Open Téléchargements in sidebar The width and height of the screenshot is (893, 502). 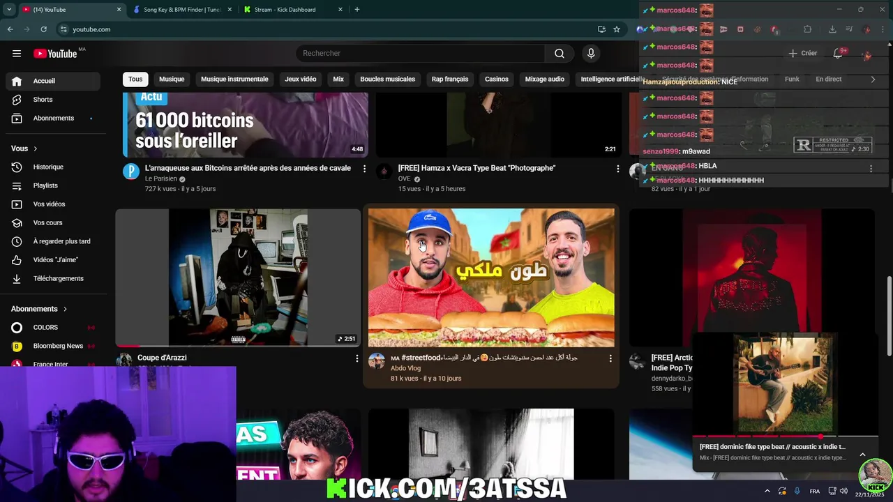tap(54, 279)
